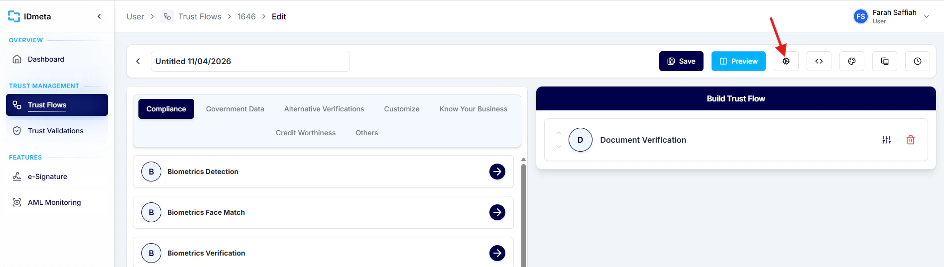Screen dimensions: 944x267
Task: Click the flow title input field
Action: coord(250,61)
